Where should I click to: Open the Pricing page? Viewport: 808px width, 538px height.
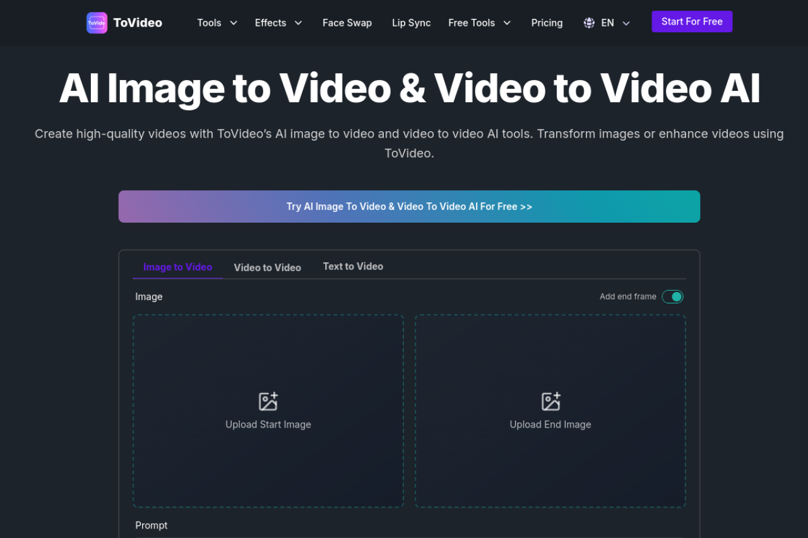[x=547, y=23]
